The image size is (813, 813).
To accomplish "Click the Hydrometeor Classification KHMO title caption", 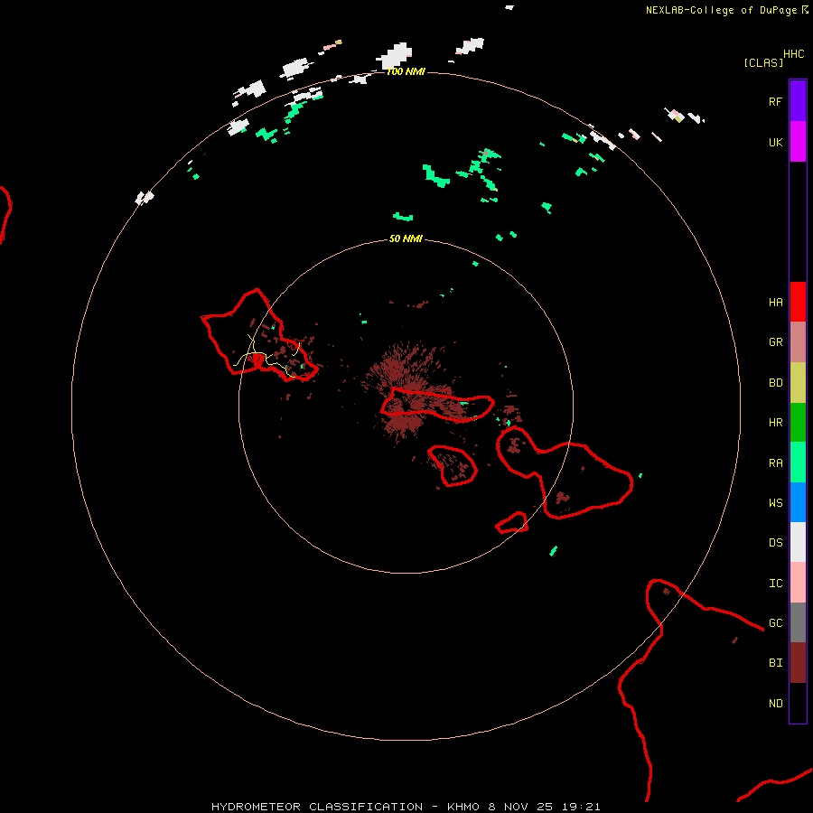I will [x=406, y=807].
